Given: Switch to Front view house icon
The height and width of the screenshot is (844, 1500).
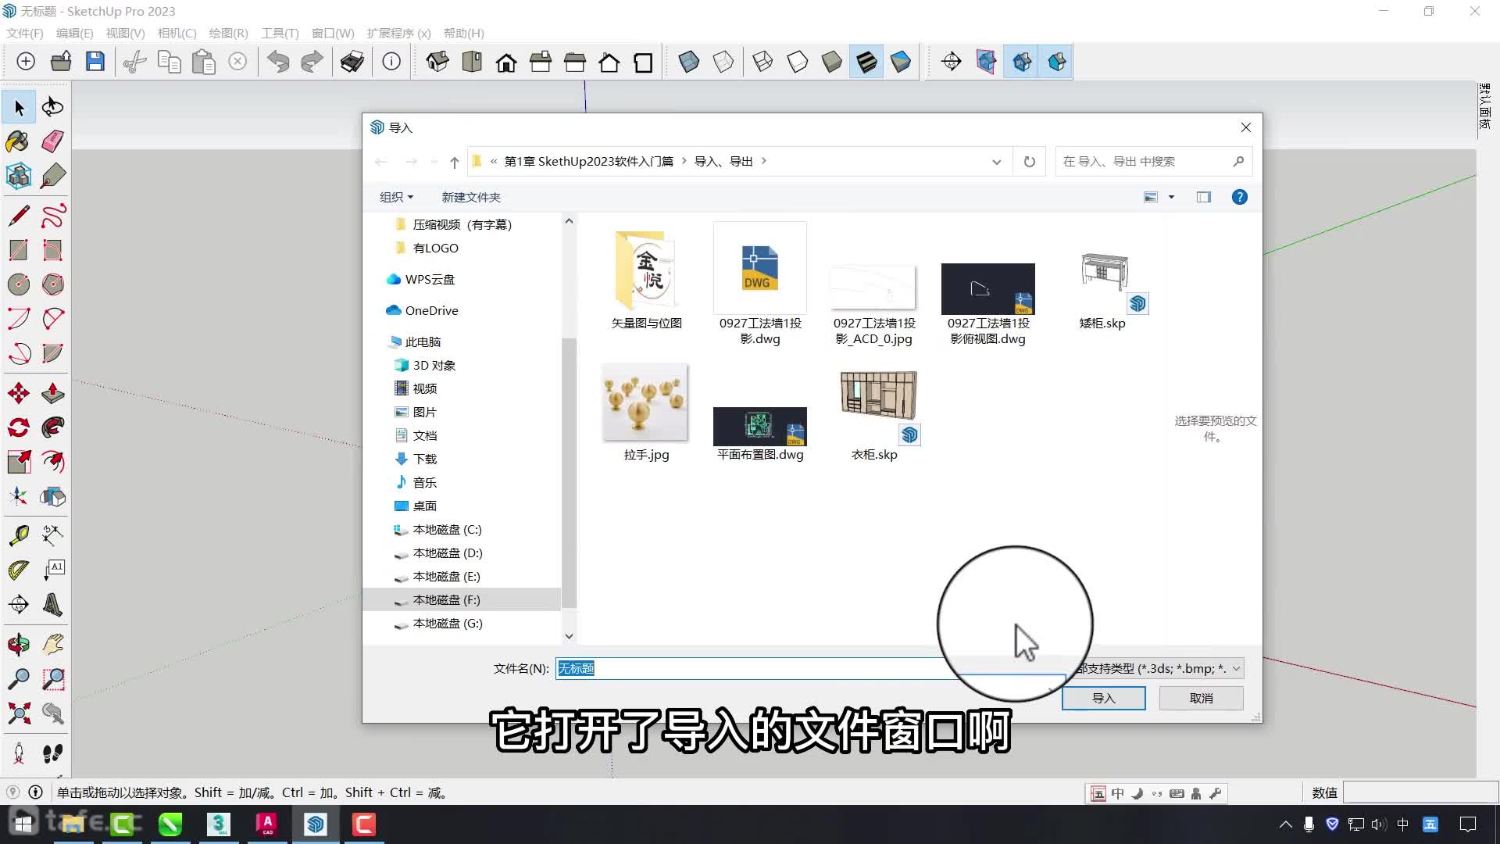Looking at the screenshot, I should 506,62.
